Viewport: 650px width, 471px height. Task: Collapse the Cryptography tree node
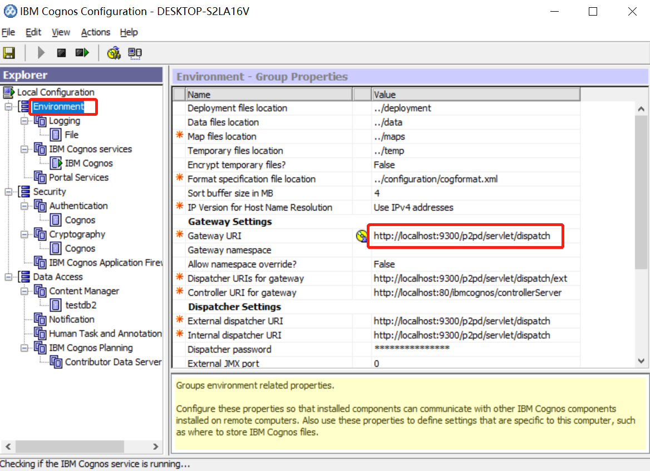[24, 234]
